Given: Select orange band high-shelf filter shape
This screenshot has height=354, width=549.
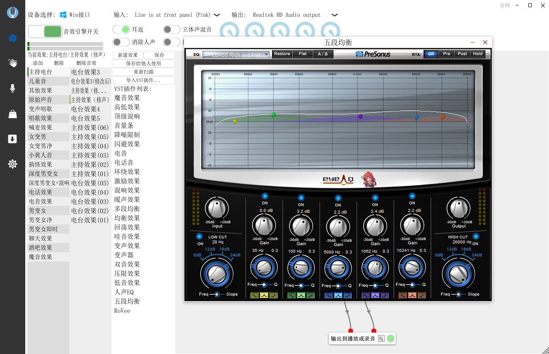Looking at the screenshot, I should pos(421,296).
